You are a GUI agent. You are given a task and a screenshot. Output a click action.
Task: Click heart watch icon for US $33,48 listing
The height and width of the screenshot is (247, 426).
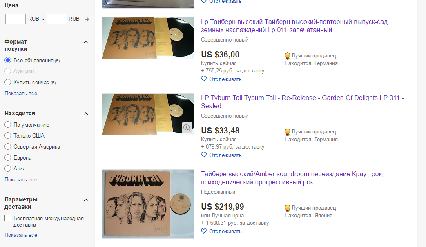pyautogui.click(x=204, y=155)
